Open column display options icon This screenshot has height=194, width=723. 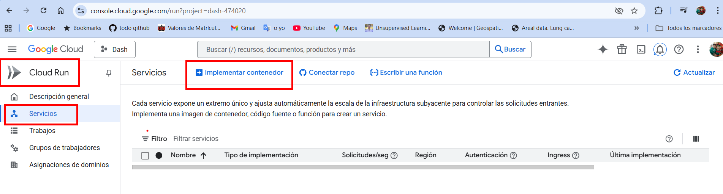coord(696,139)
